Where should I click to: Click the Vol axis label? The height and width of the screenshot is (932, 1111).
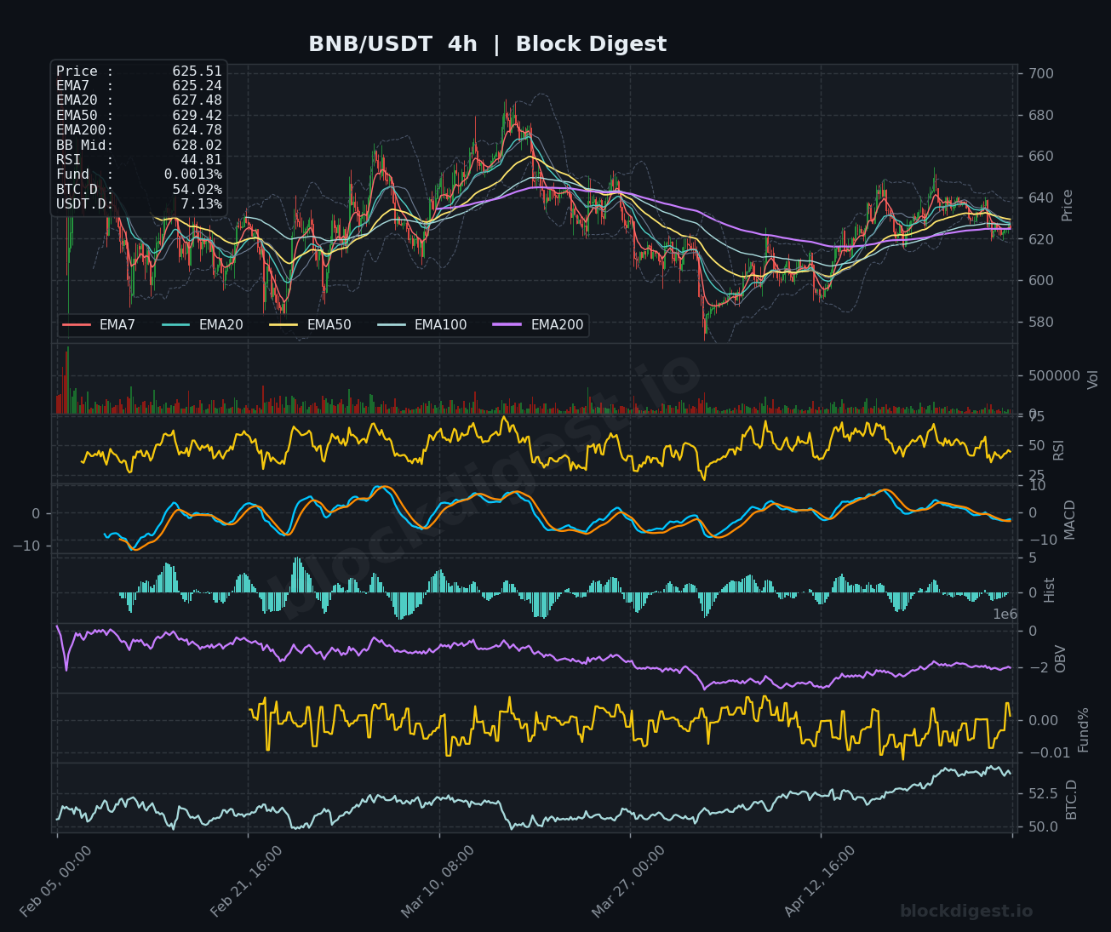[1093, 379]
